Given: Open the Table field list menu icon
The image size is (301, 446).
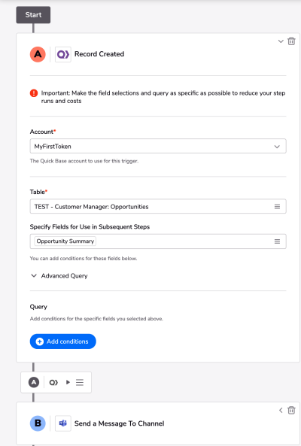Looking at the screenshot, I should (277, 207).
